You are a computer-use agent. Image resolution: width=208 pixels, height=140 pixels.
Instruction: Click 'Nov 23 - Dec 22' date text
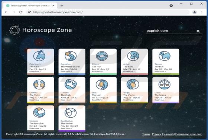click(x=69, y=126)
